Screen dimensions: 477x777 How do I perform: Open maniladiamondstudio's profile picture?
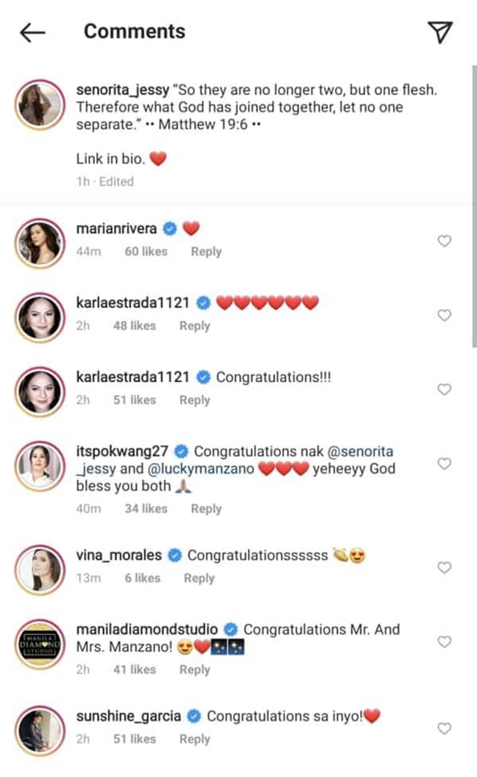40,641
